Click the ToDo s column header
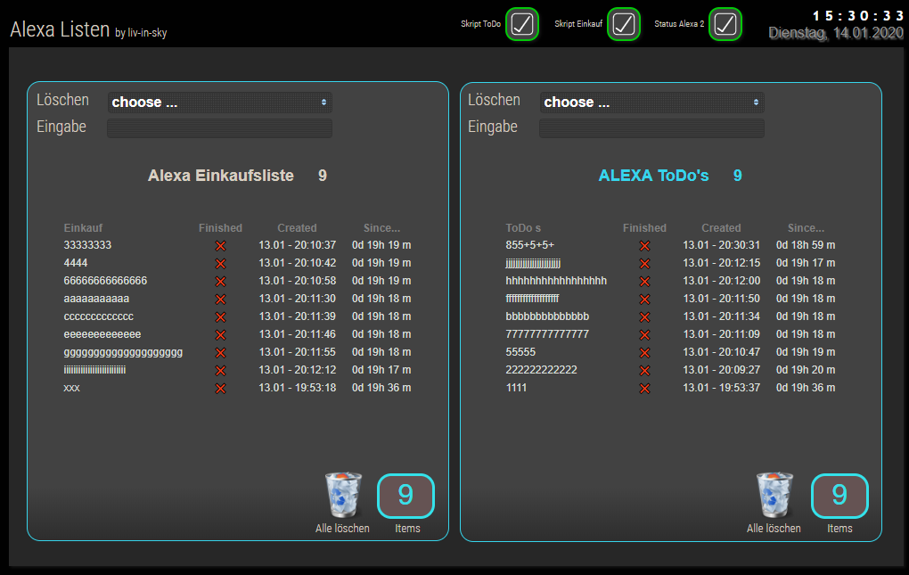The width and height of the screenshot is (909, 575). [x=523, y=228]
